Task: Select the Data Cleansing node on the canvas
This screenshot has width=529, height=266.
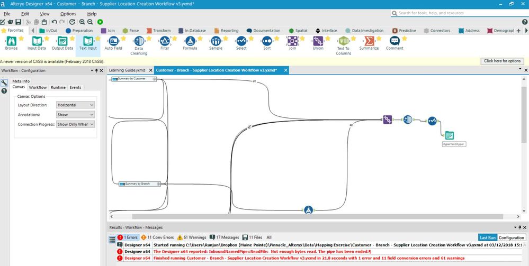Action: [x=408, y=120]
